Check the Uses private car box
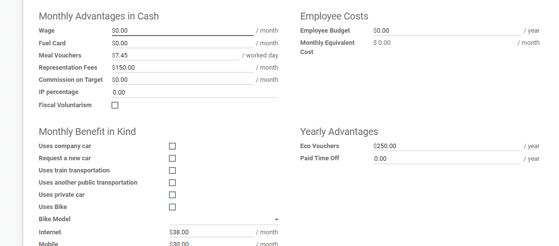Screen dimensions: 559x246 (172, 195)
